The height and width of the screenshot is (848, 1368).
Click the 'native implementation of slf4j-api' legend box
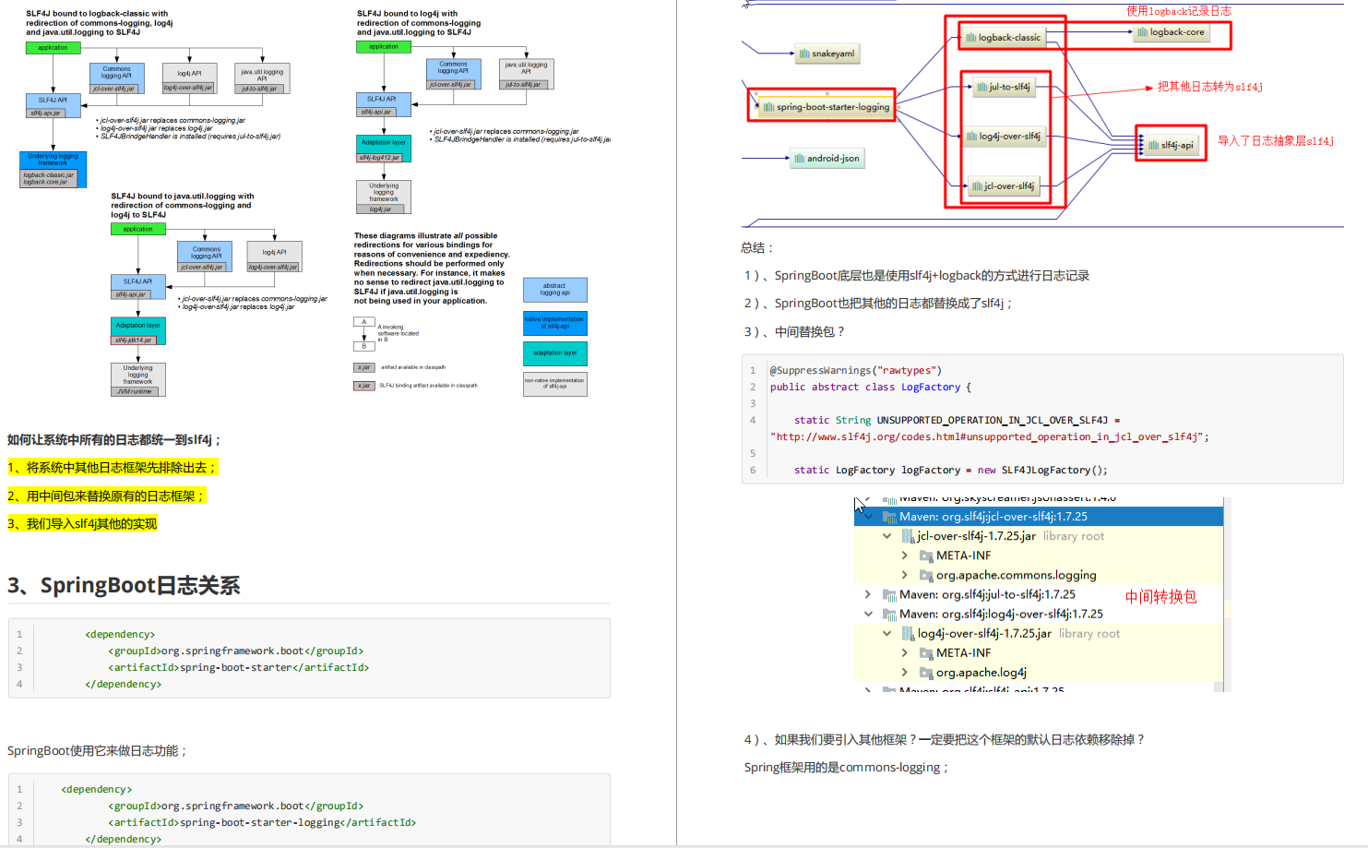coord(555,323)
